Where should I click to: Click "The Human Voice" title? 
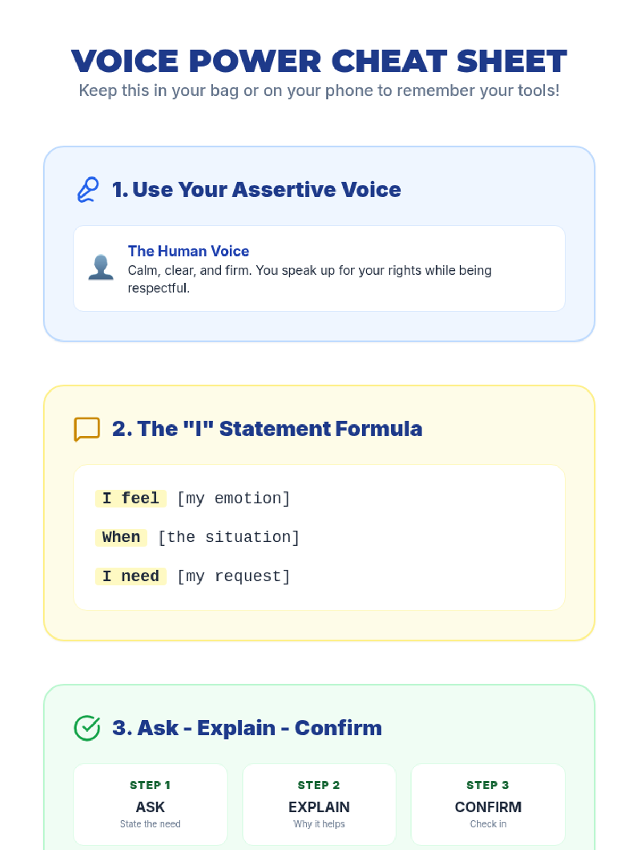click(x=188, y=251)
